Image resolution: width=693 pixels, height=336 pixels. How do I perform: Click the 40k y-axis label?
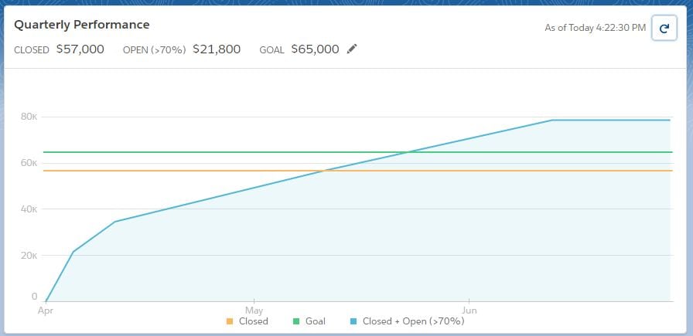tap(29, 209)
